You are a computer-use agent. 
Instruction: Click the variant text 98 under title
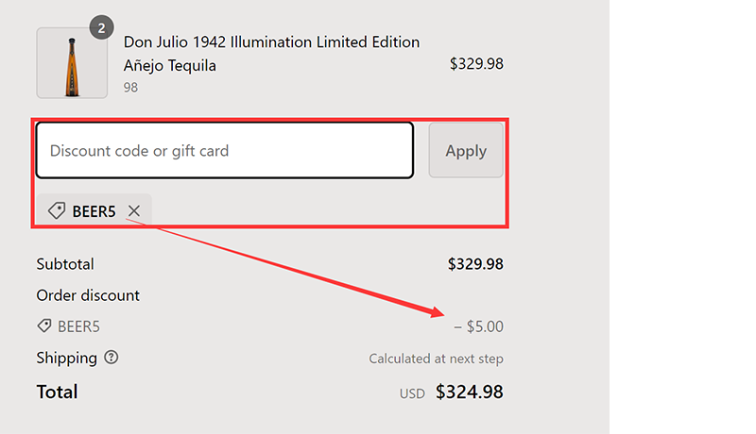[131, 87]
